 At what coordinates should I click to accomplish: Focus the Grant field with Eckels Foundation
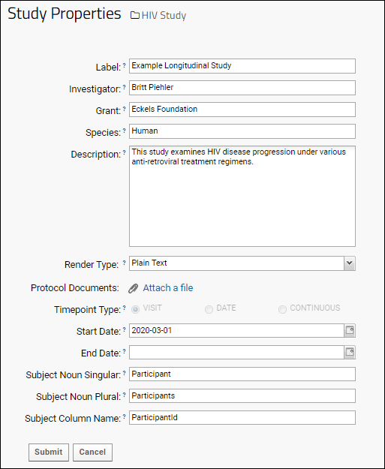pos(242,110)
